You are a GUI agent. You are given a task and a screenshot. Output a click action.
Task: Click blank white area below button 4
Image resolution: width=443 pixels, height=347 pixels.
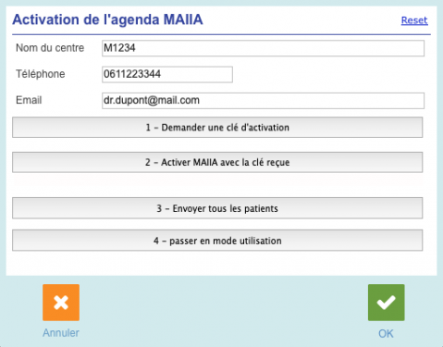click(x=217, y=263)
